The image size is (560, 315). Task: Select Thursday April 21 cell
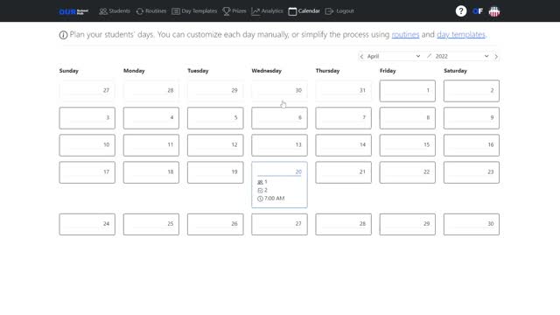[x=343, y=172]
